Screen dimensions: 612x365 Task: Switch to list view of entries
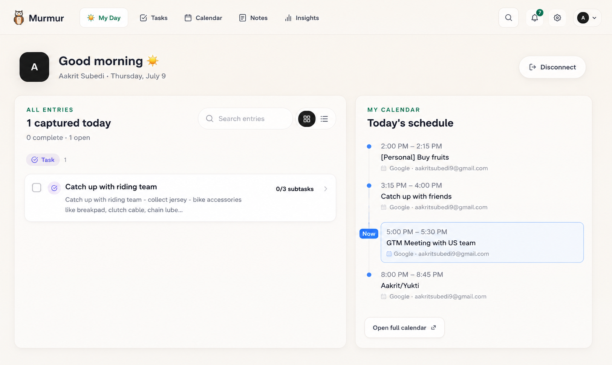click(324, 119)
